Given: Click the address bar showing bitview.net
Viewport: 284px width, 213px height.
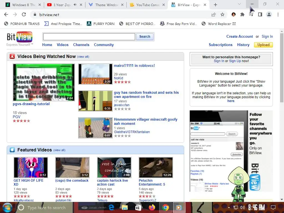Looking at the screenshot, I should (x=120, y=15).
